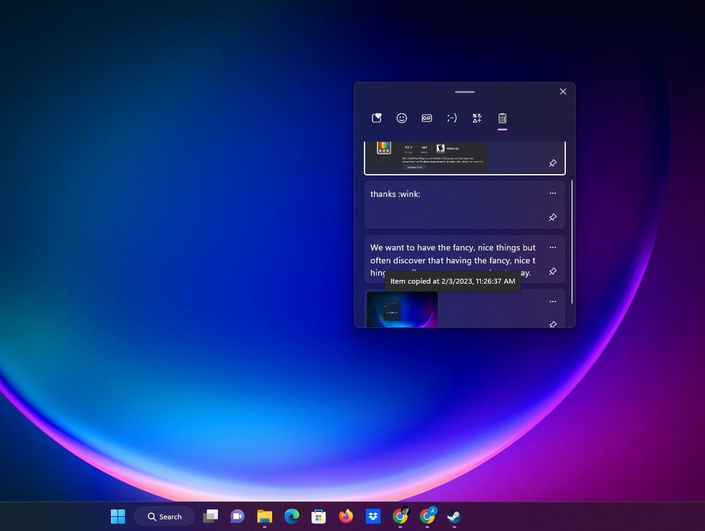
Task: Pin the 'We want to have the fancy' entry
Action: (x=552, y=271)
